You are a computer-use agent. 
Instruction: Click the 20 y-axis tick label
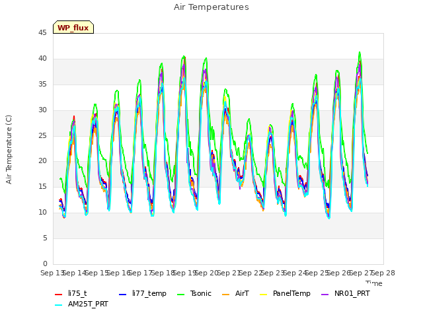pyautogui.click(x=42, y=161)
